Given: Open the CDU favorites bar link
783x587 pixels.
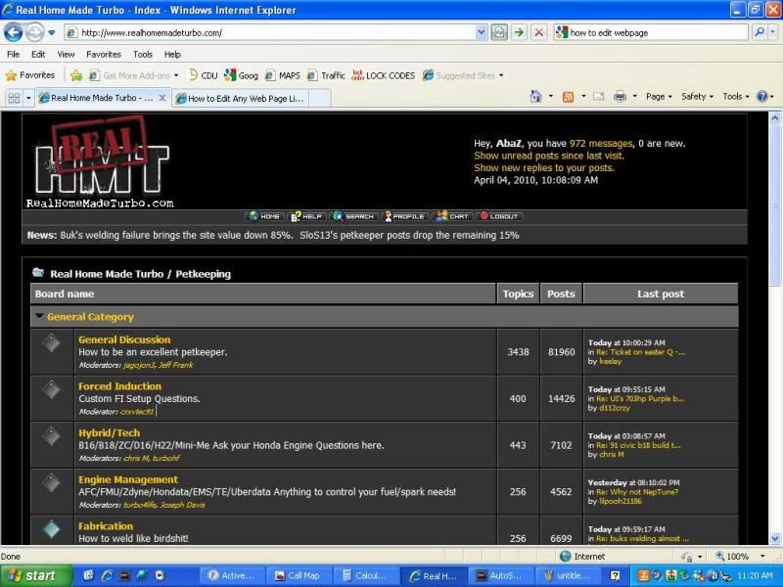Looking at the screenshot, I should (x=203, y=75).
